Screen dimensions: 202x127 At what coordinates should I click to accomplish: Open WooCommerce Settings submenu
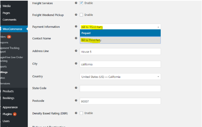click(4, 72)
